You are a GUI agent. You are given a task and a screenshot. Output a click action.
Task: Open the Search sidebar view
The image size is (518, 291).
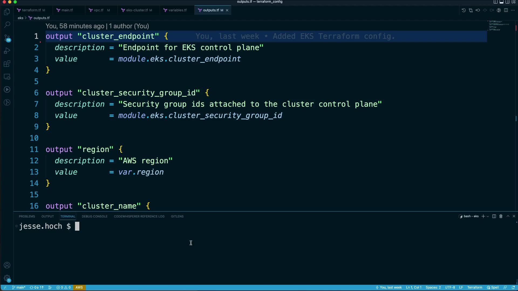(x=7, y=25)
